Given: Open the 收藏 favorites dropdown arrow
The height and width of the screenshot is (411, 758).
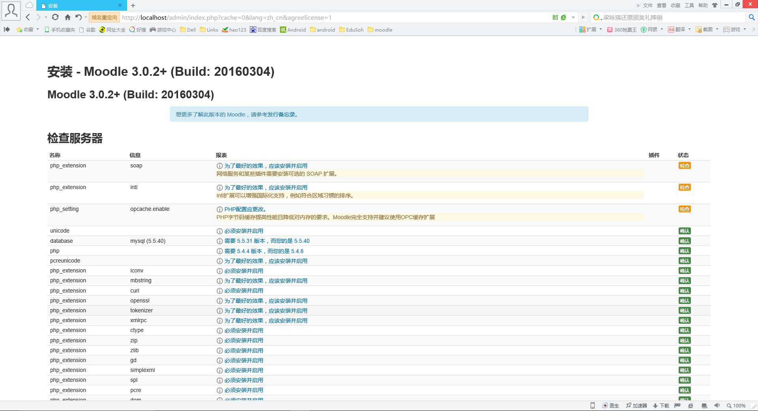Looking at the screenshot, I should click(x=38, y=29).
